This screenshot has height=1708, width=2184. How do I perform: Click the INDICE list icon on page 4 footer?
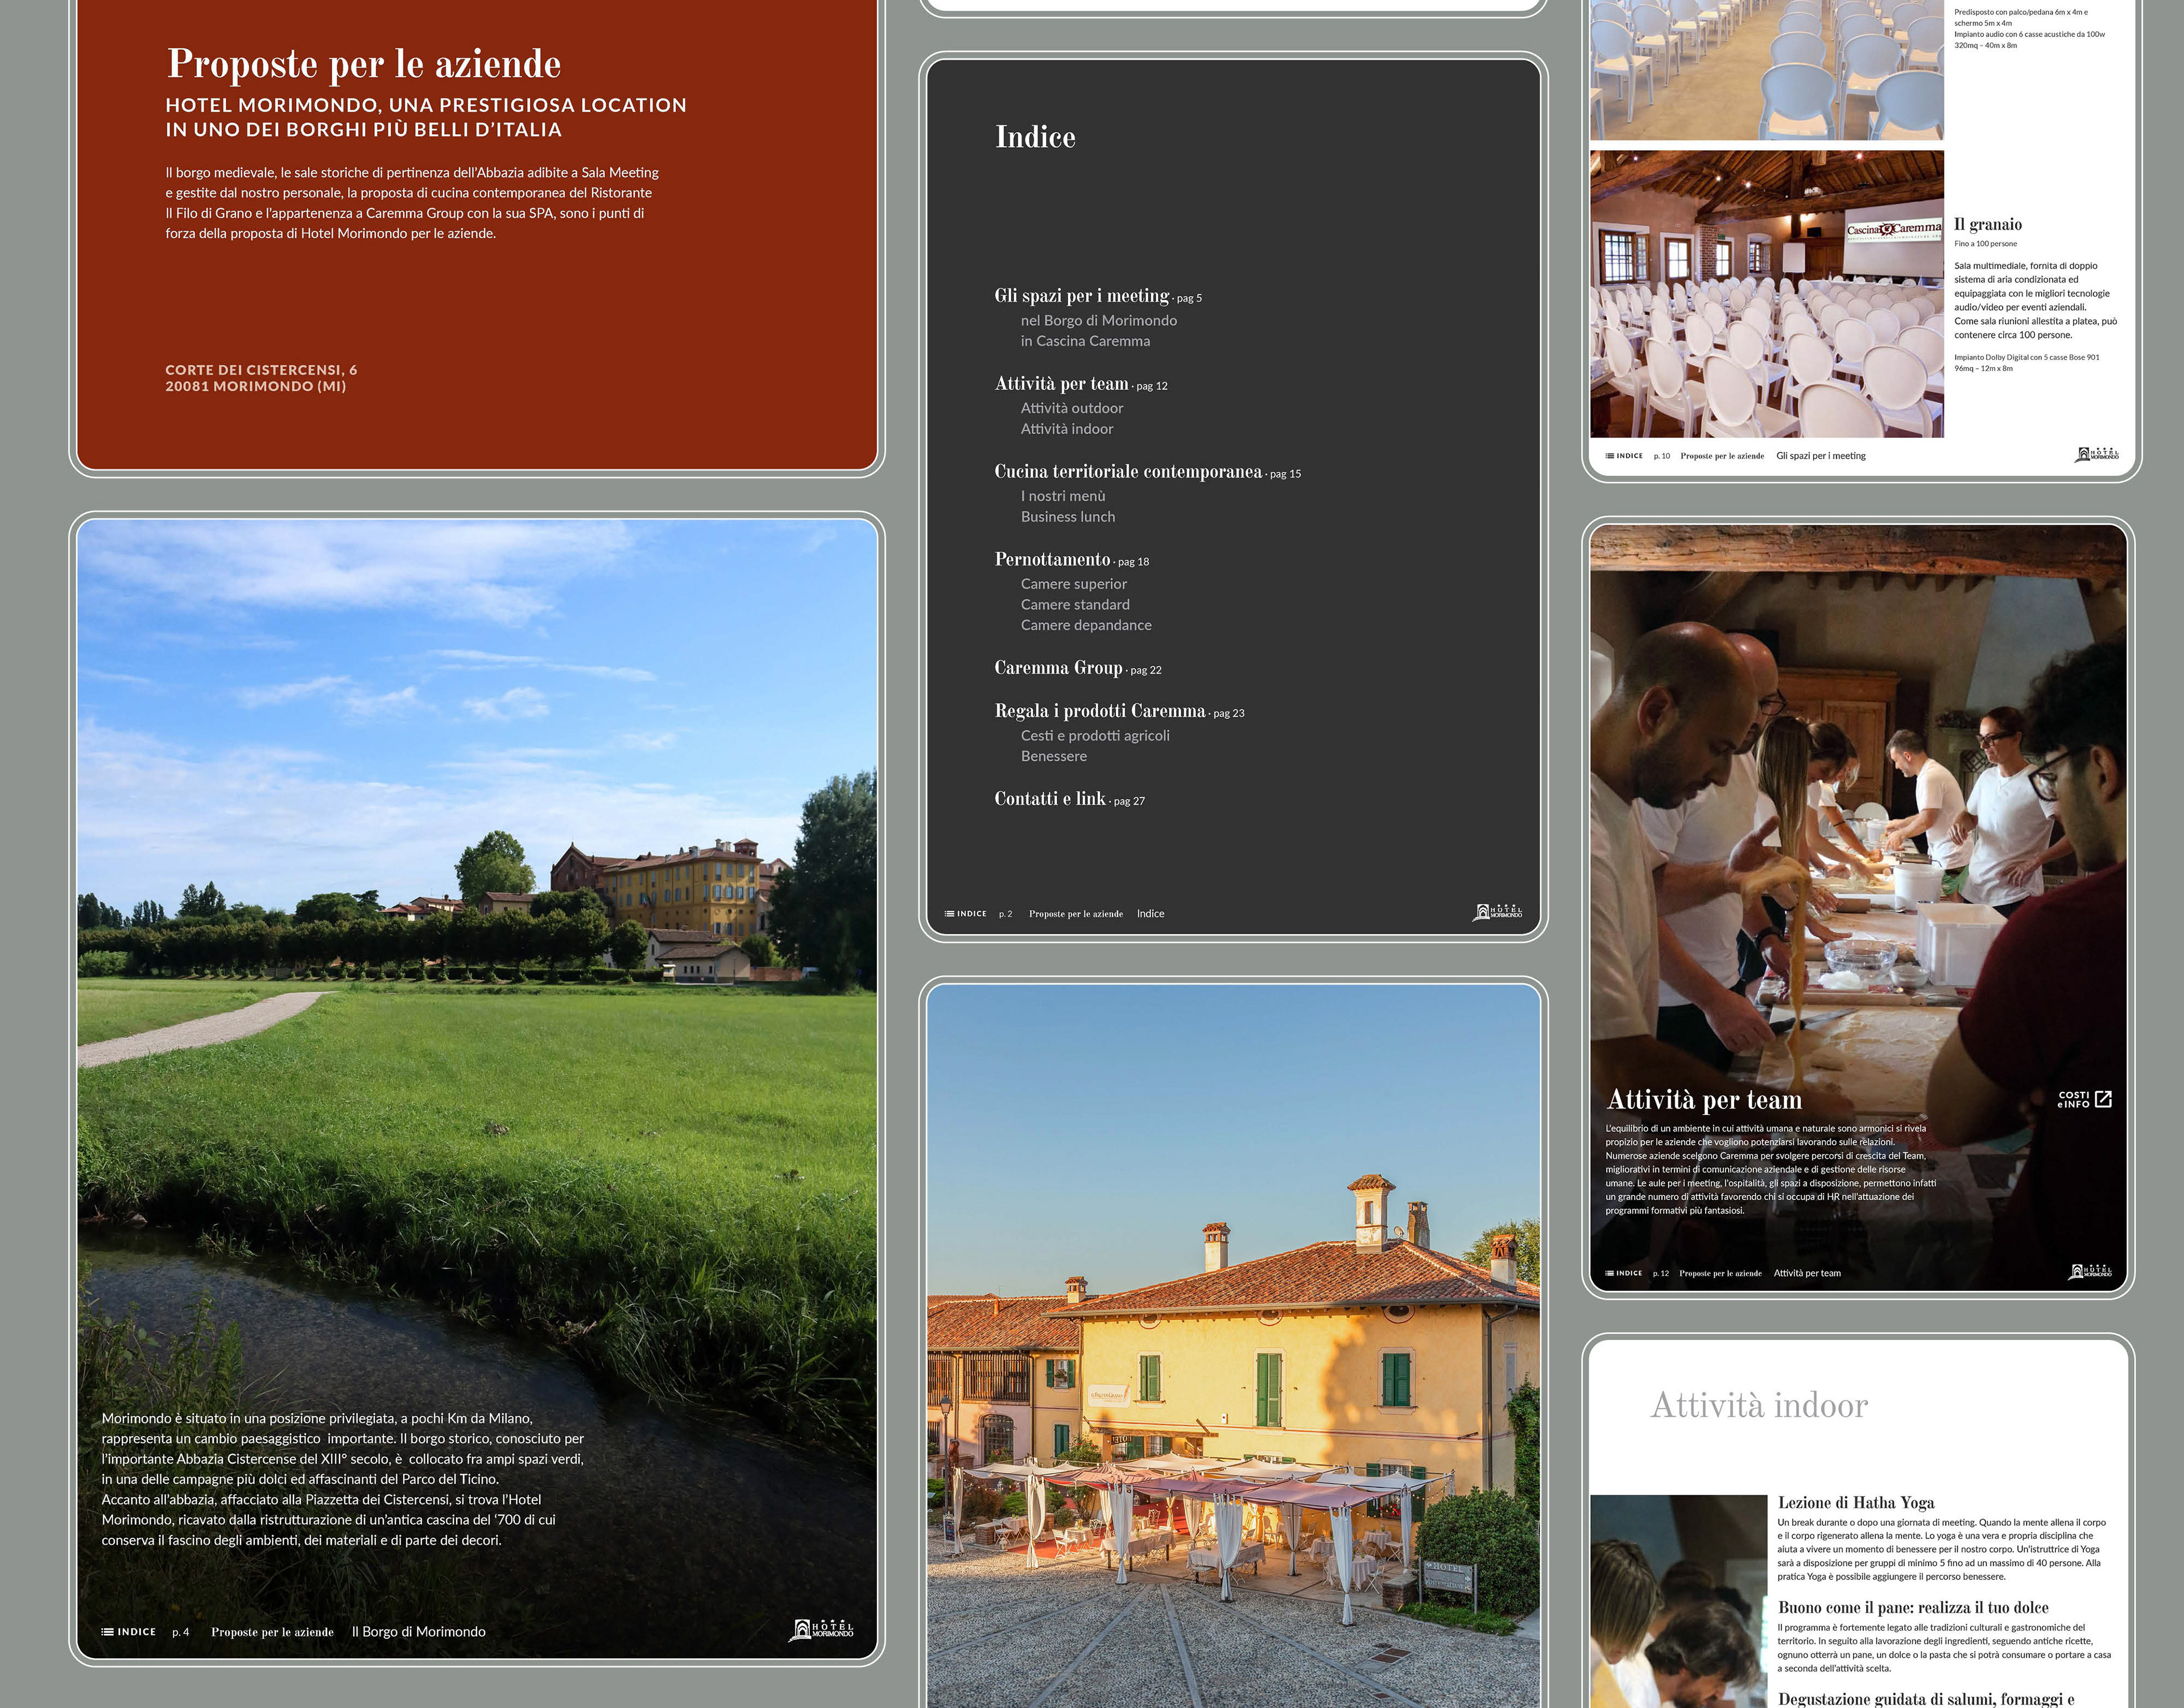(x=107, y=1632)
